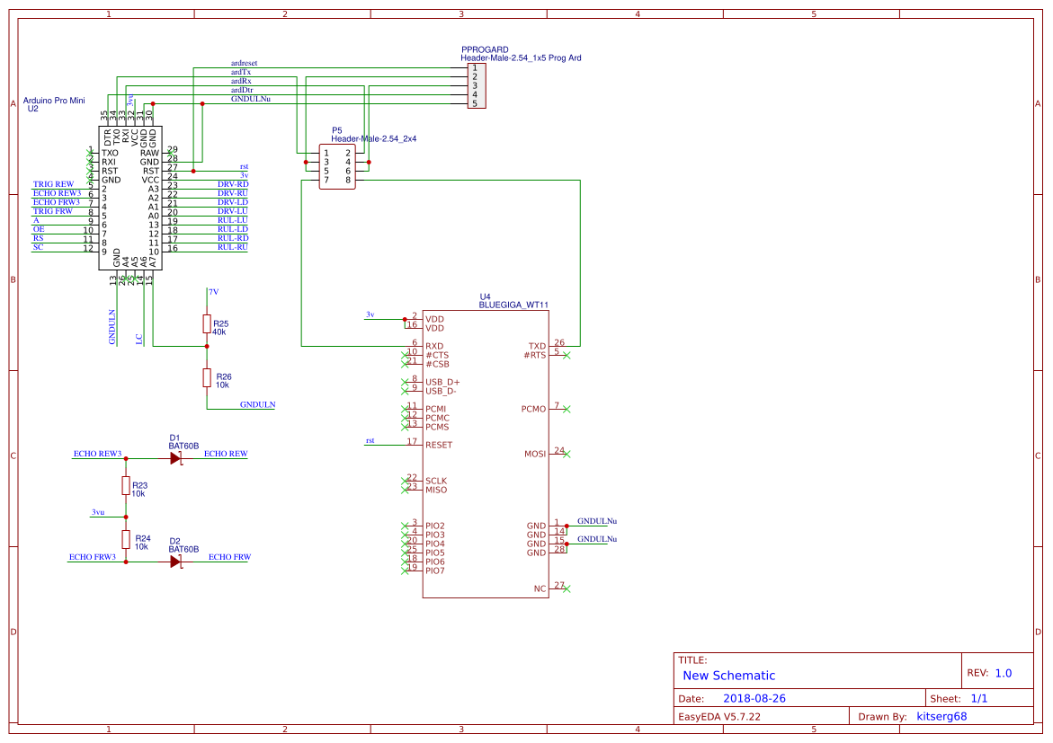The height and width of the screenshot is (743, 1053).
Task: Click resistor R26 10k symbol
Action: pyautogui.click(x=207, y=378)
